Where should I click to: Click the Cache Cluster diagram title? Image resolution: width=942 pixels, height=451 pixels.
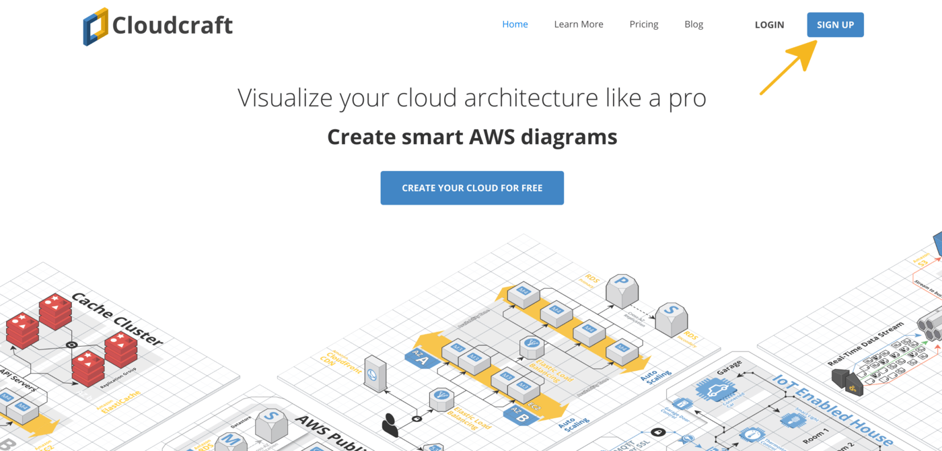click(118, 319)
